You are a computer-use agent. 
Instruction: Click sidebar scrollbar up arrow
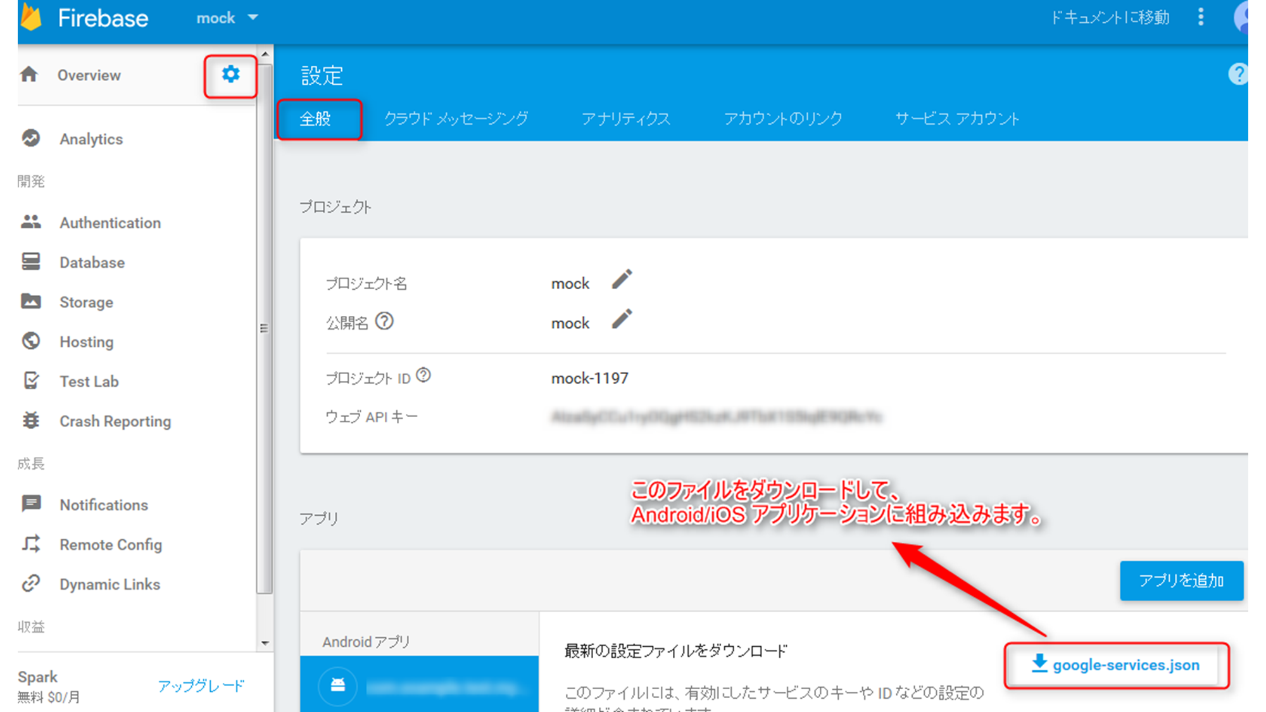[265, 54]
